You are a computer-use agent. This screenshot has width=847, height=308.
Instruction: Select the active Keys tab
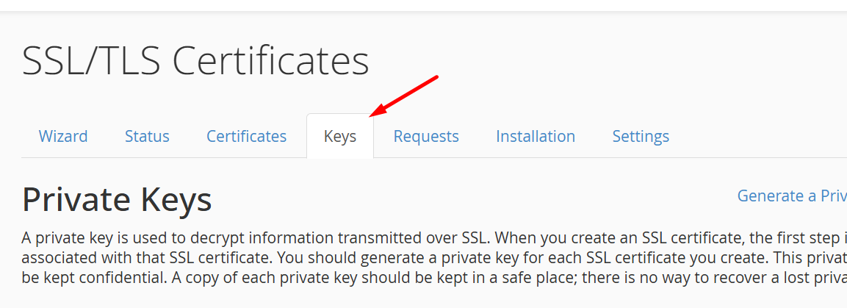(x=340, y=136)
